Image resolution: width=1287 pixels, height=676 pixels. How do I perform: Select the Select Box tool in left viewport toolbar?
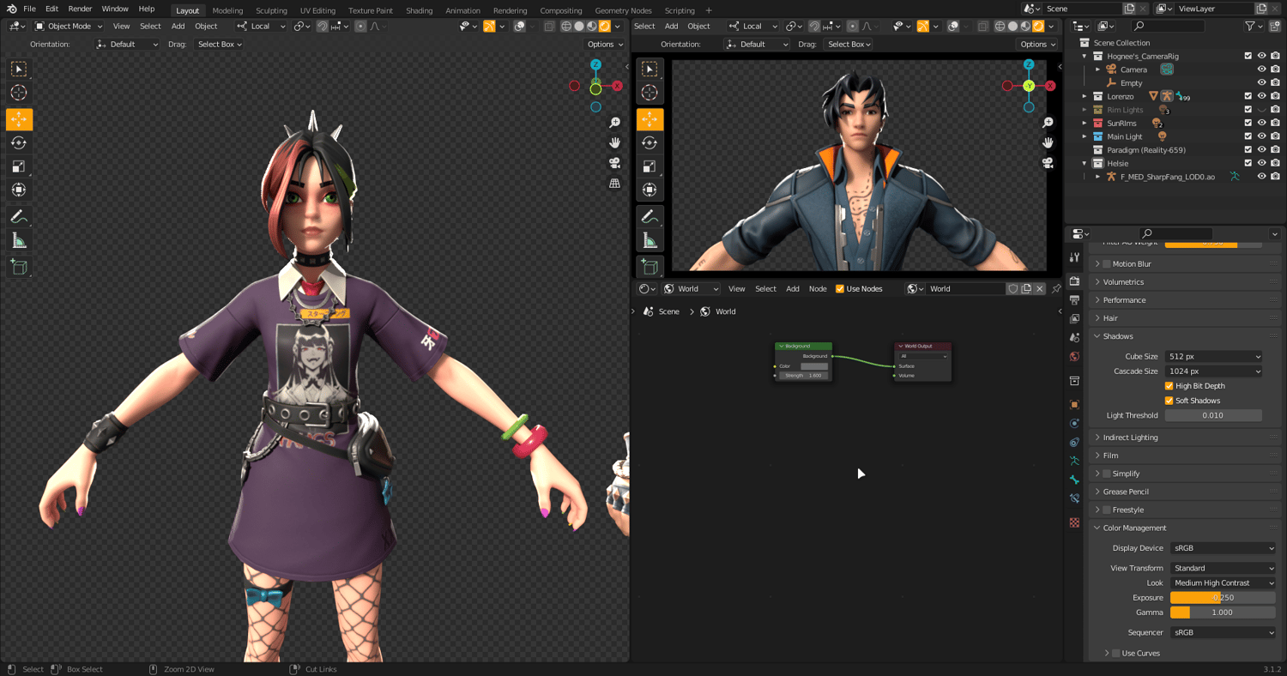[x=19, y=69]
